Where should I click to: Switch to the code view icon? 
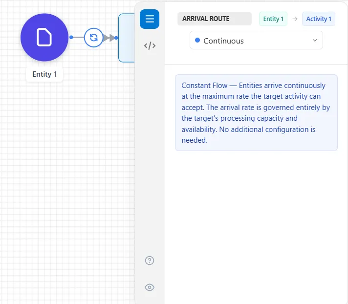click(x=150, y=46)
